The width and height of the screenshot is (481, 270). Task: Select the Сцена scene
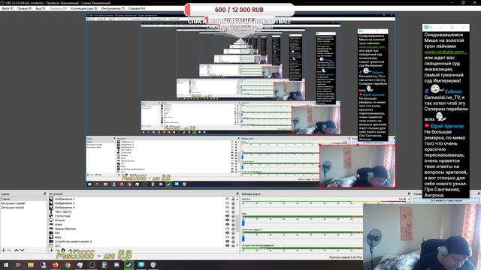(23, 199)
